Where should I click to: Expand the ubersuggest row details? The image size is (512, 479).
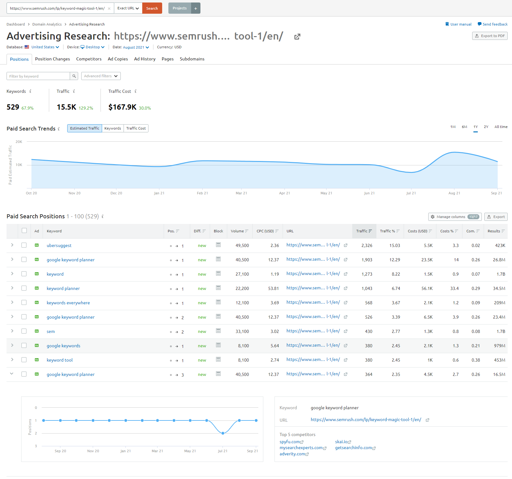[x=12, y=245]
